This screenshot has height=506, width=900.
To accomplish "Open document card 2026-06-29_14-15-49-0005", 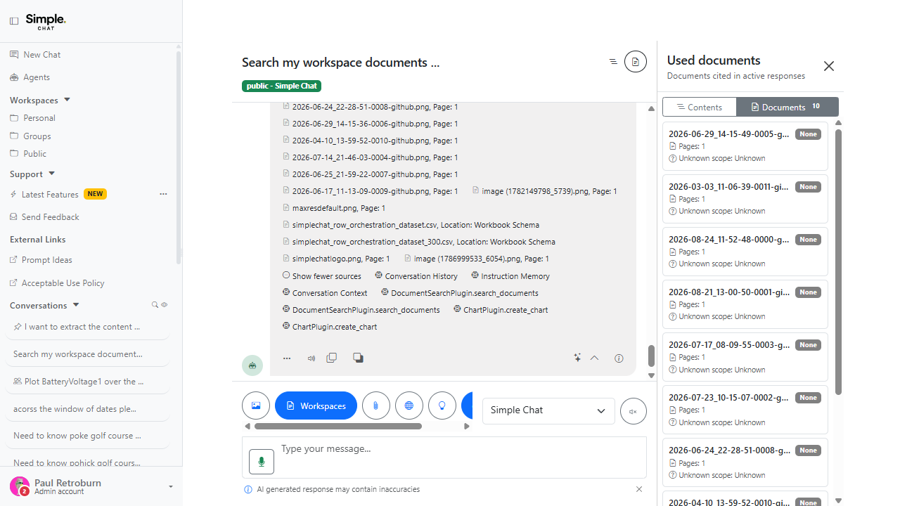I will [745, 145].
